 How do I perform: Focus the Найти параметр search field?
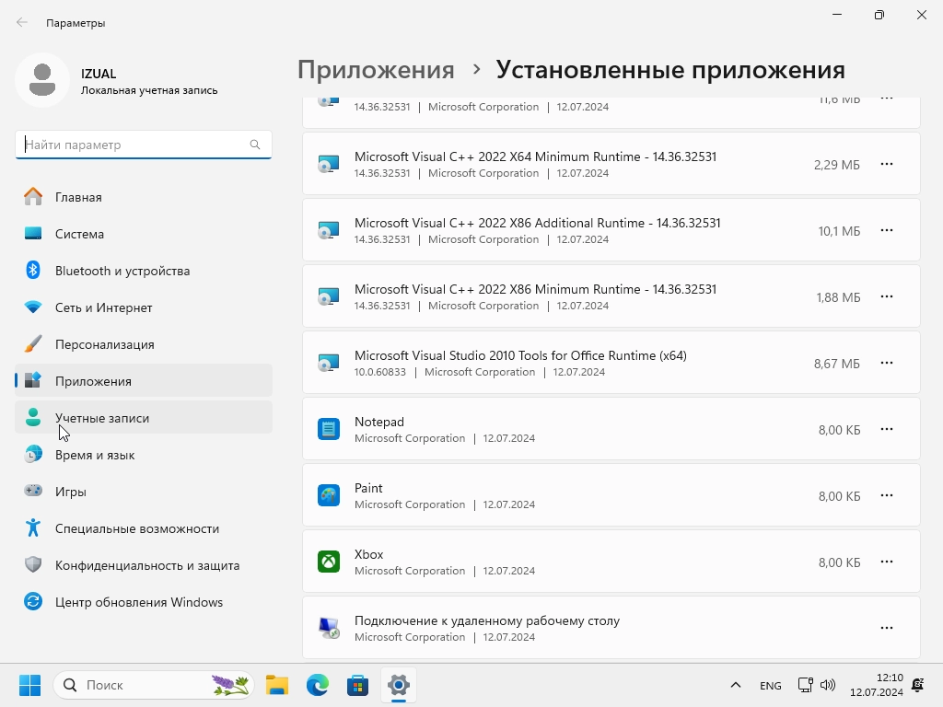coord(143,145)
